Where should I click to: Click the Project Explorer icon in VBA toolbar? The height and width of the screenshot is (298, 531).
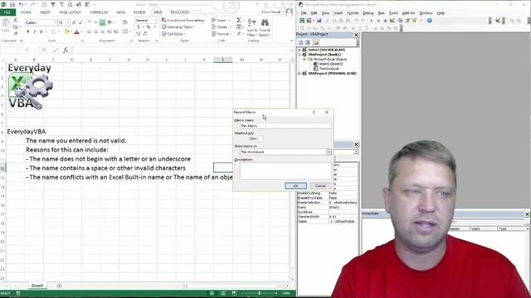pos(400,21)
